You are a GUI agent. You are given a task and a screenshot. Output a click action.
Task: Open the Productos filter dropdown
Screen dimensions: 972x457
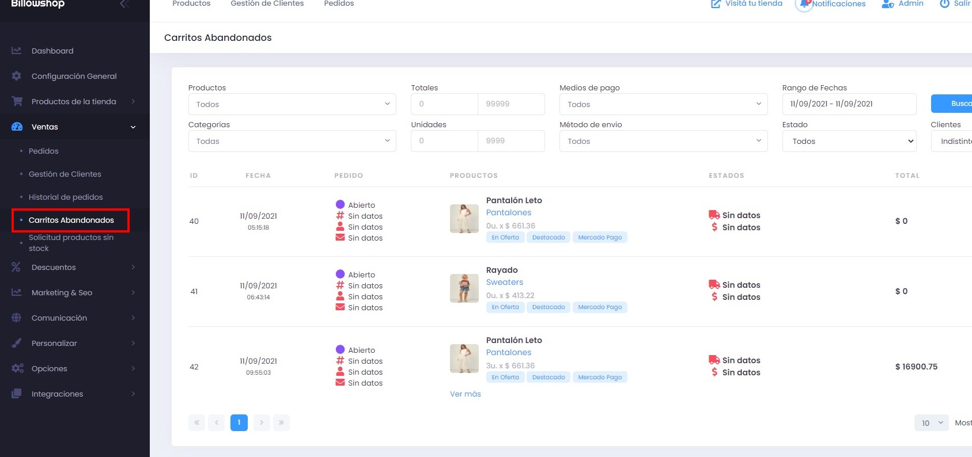click(292, 104)
